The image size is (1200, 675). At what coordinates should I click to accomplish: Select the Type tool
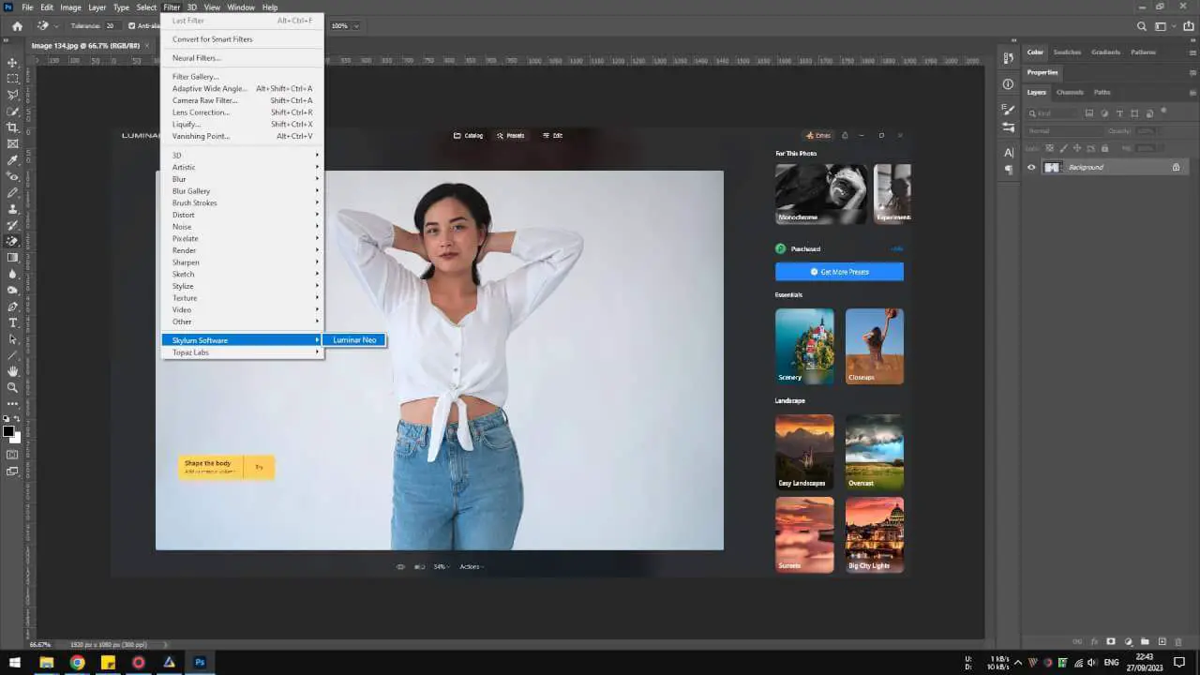coord(12,322)
